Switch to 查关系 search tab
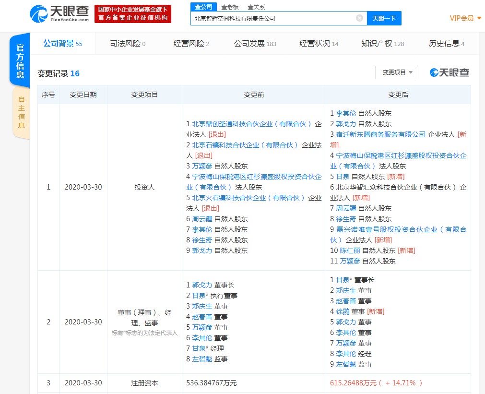485x394 pixels. (x=256, y=7)
